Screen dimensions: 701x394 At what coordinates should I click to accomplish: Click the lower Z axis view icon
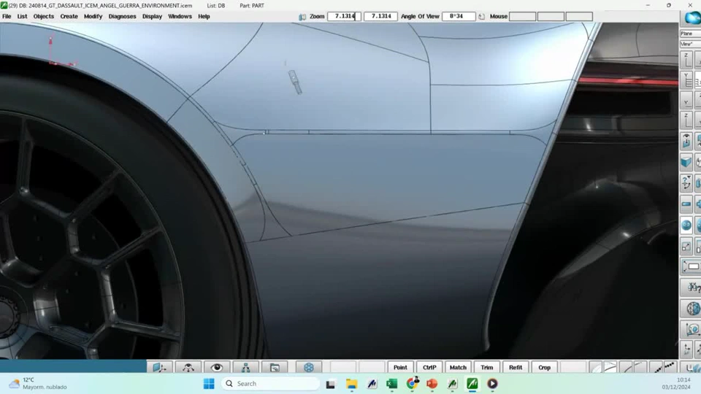686,120
